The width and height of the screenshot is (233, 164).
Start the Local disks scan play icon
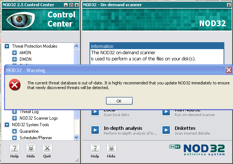(95, 112)
